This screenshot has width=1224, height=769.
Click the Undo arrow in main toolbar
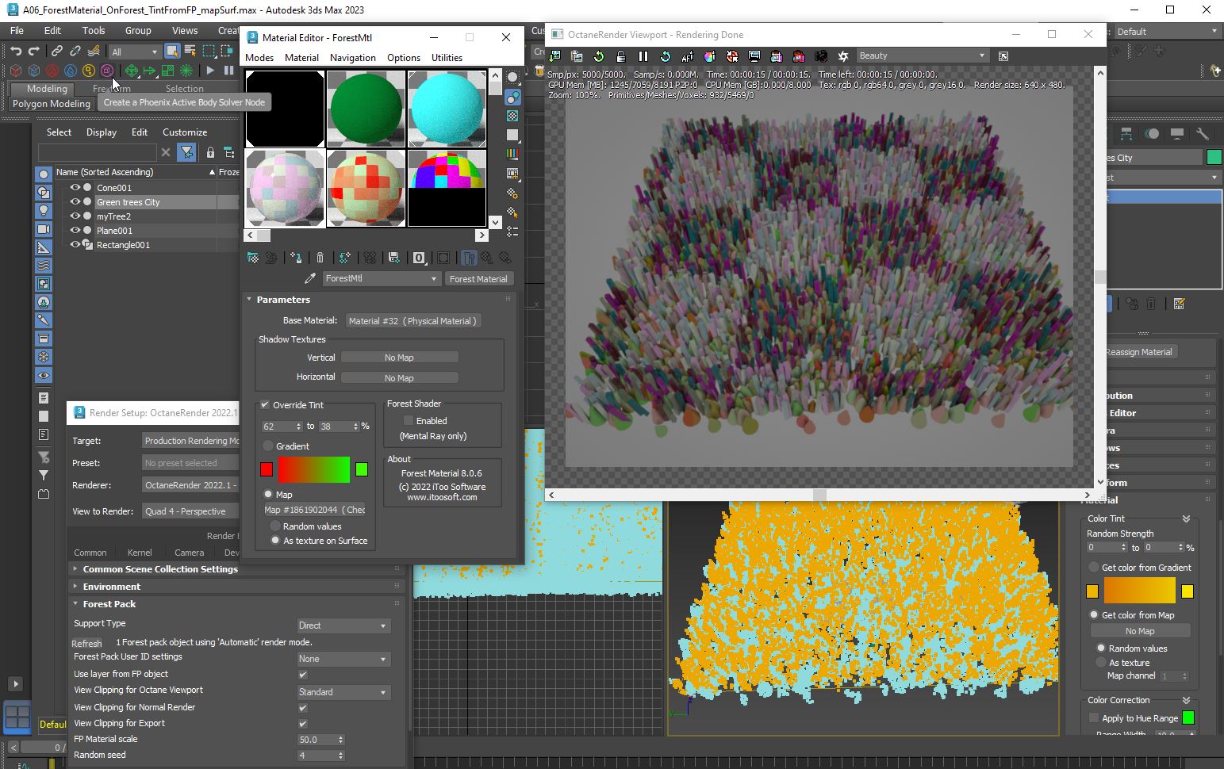pos(16,51)
